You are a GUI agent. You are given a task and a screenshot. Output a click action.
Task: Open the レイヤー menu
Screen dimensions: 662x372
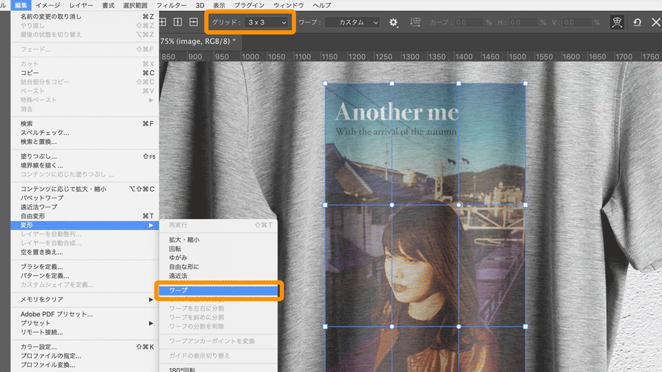click(81, 5)
